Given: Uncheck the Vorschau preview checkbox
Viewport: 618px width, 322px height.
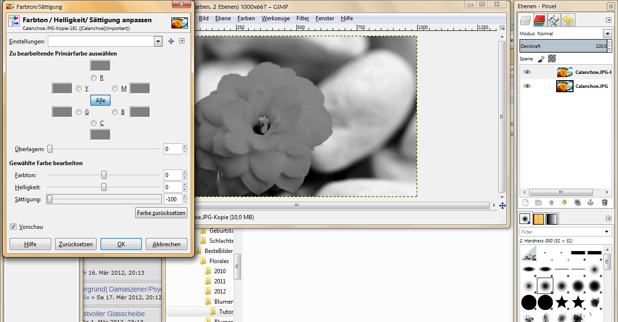Looking at the screenshot, I should pyautogui.click(x=14, y=226).
